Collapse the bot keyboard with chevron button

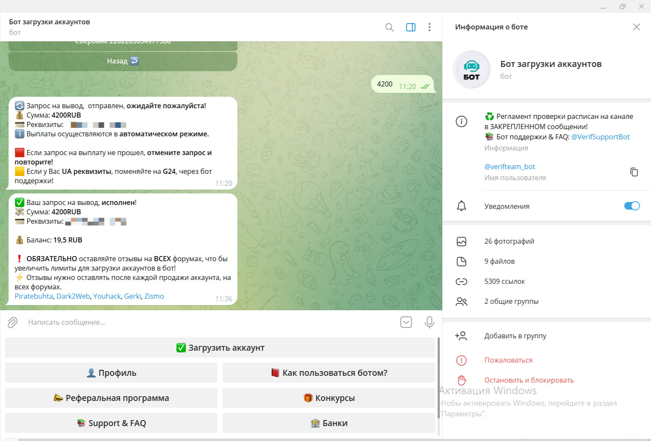[x=406, y=323]
